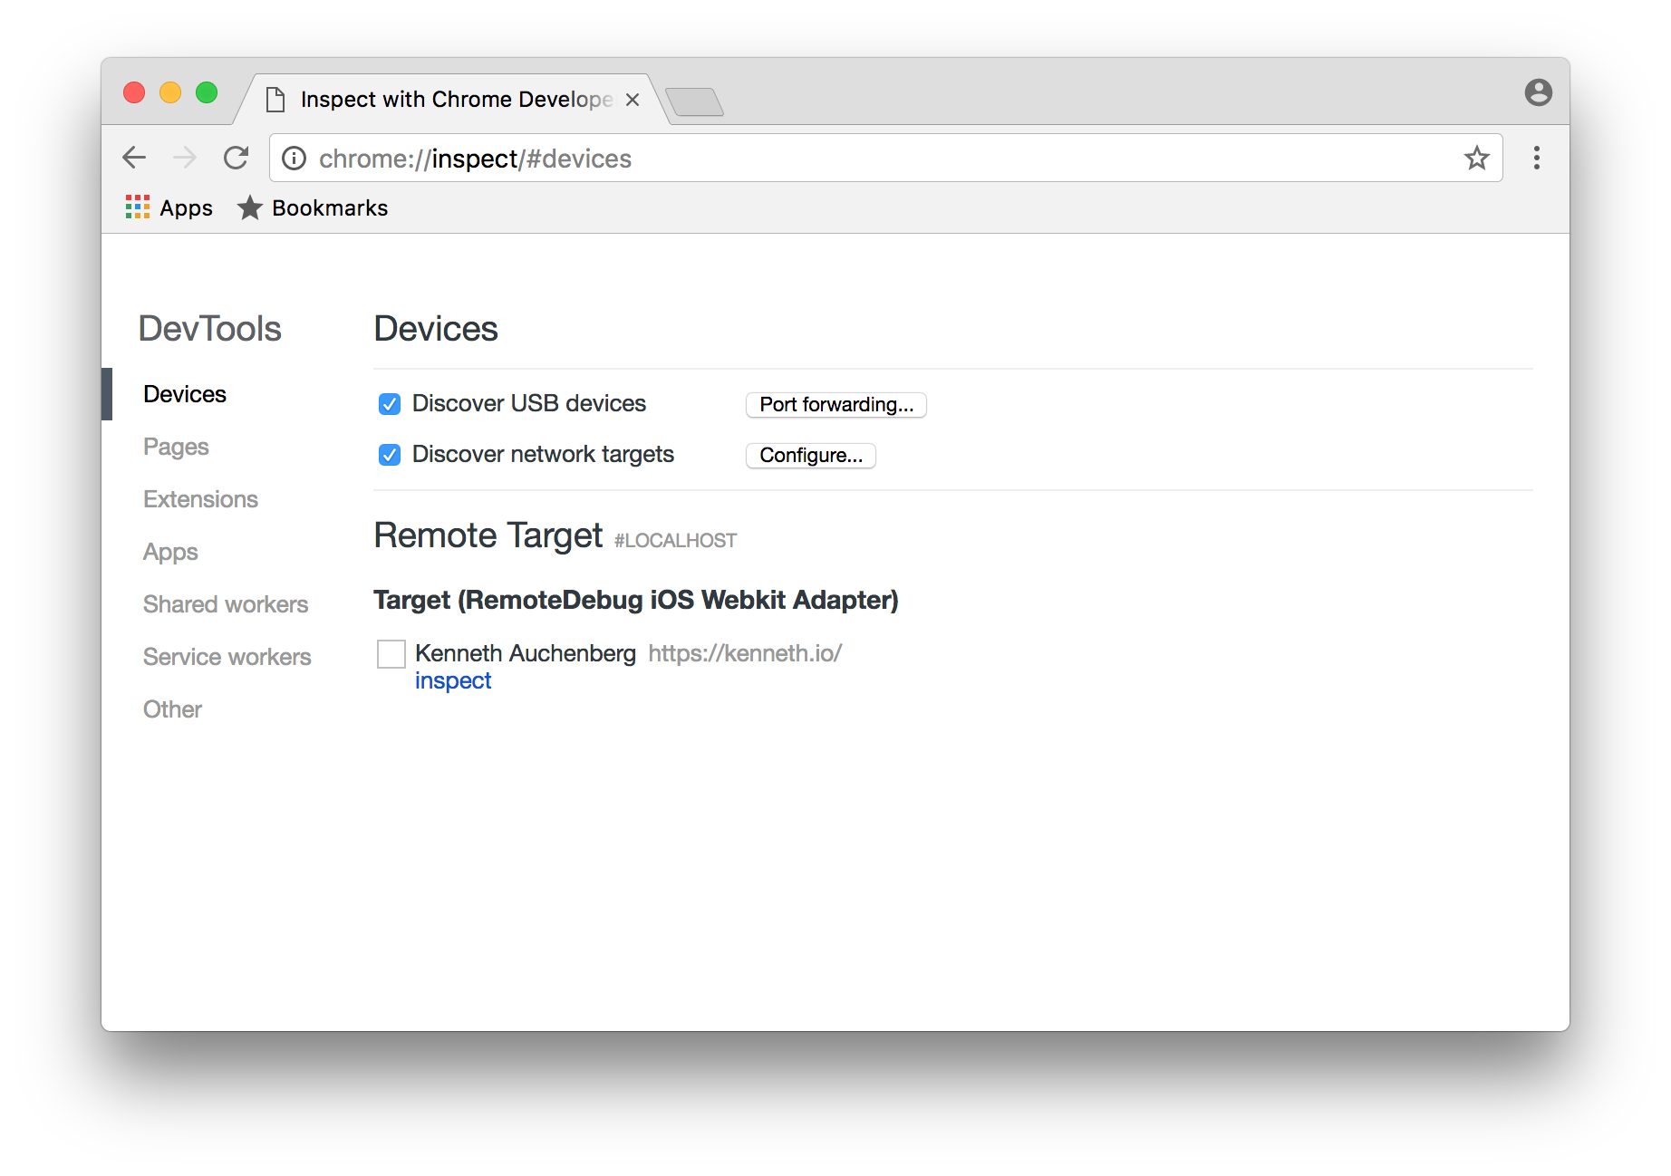Image resolution: width=1671 pixels, height=1176 pixels.
Task: Open the Chrome three-dot menu
Action: coord(1536,158)
